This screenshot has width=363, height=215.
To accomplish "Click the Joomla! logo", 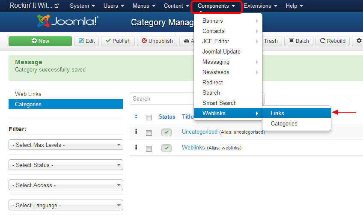I will (68, 21).
